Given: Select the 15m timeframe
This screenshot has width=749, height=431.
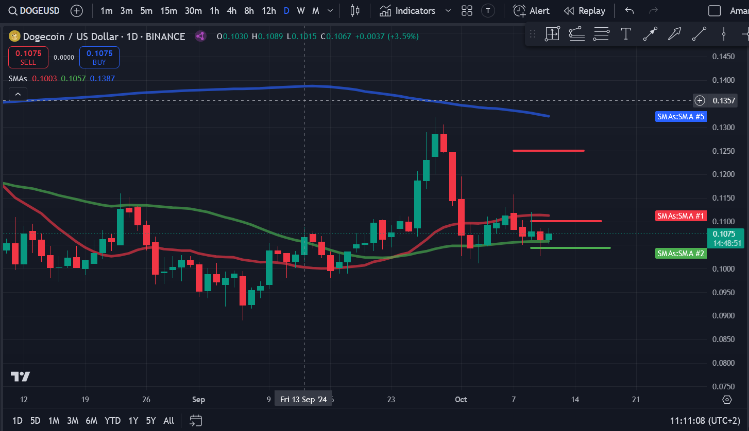Looking at the screenshot, I should tap(168, 11).
